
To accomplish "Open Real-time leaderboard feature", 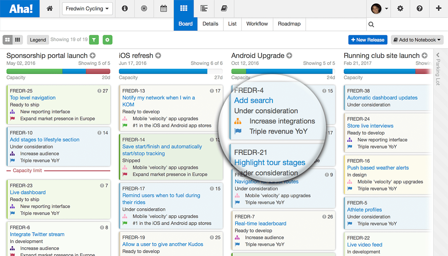I will coord(260,224).
